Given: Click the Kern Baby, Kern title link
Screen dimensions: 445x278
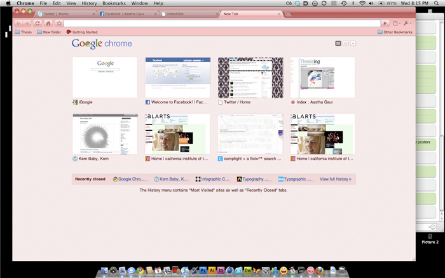Looking at the screenshot, I should (x=93, y=159).
